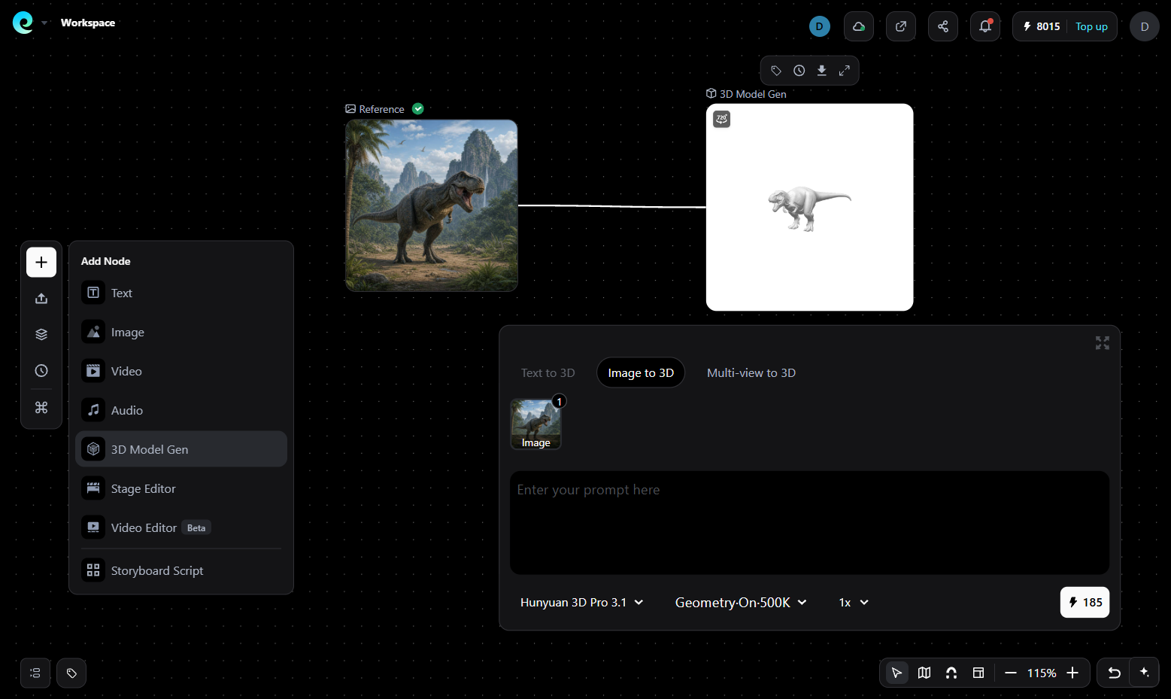This screenshot has height=699, width=1171.
Task: Zoom in with the plus button
Action: coord(1072,673)
